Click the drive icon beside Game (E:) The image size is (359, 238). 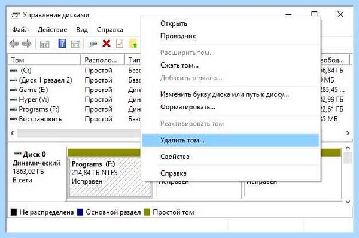[x=13, y=90]
